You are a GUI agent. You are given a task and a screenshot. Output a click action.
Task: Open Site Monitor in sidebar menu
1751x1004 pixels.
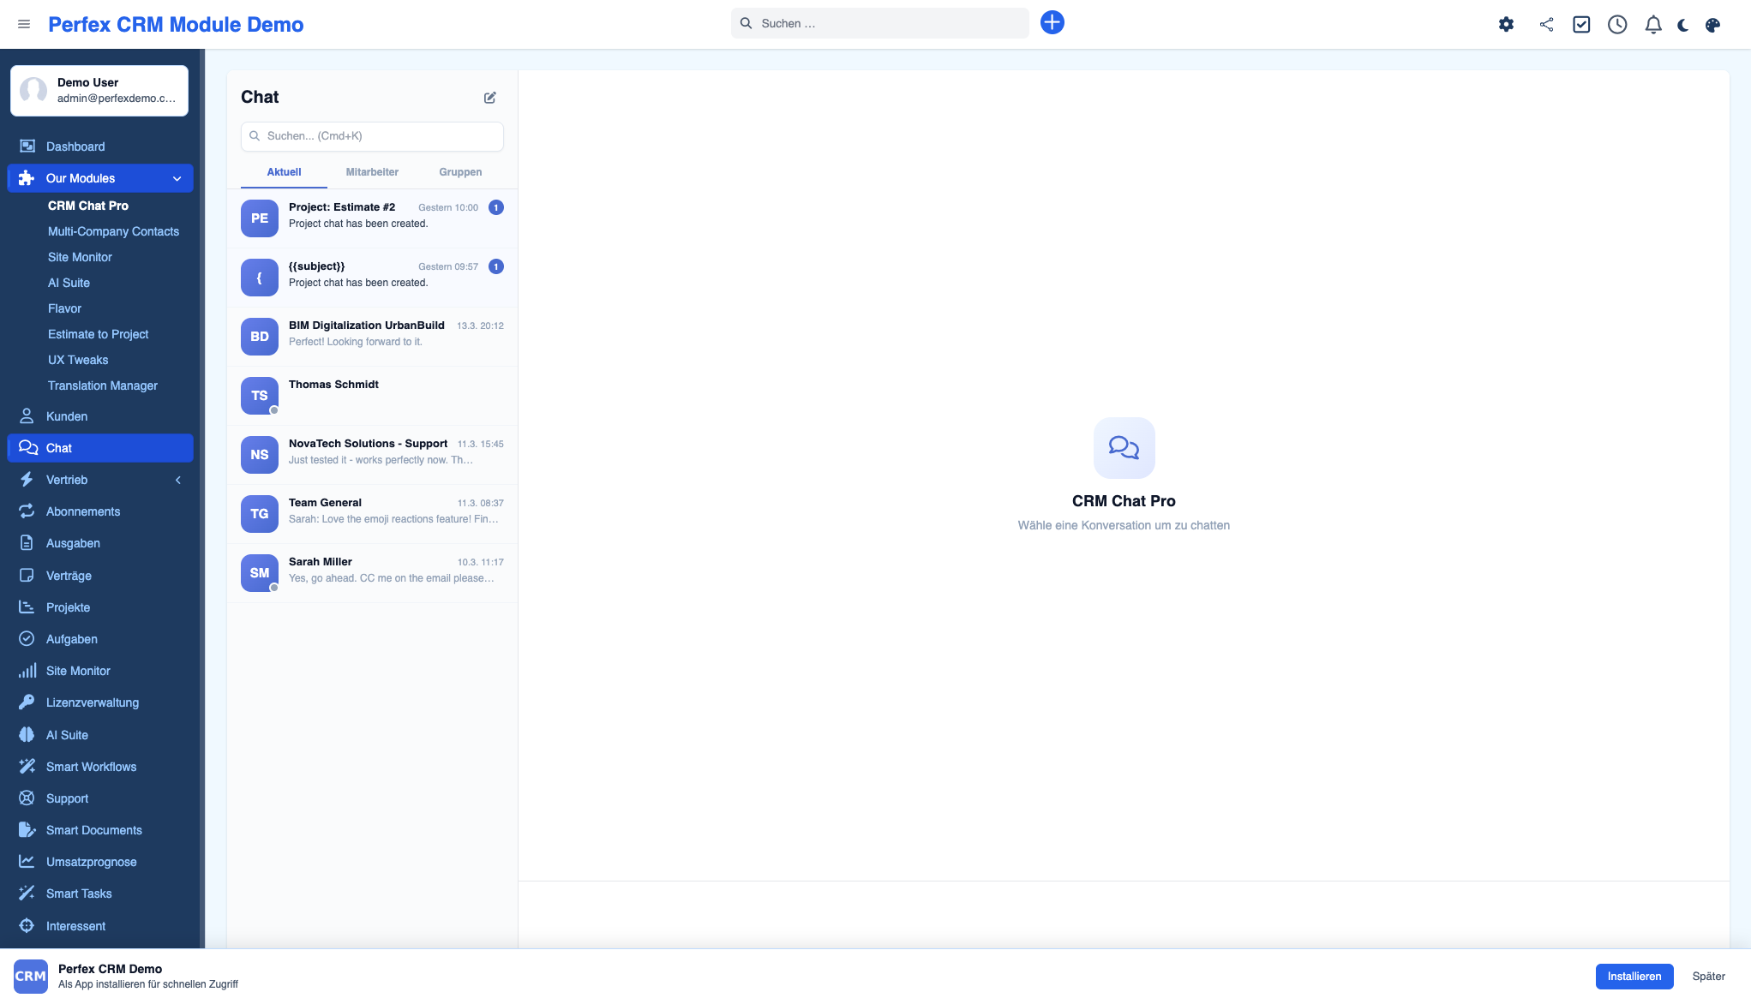coord(78,671)
